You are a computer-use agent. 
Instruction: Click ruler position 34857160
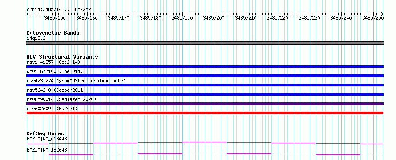[x=87, y=18]
